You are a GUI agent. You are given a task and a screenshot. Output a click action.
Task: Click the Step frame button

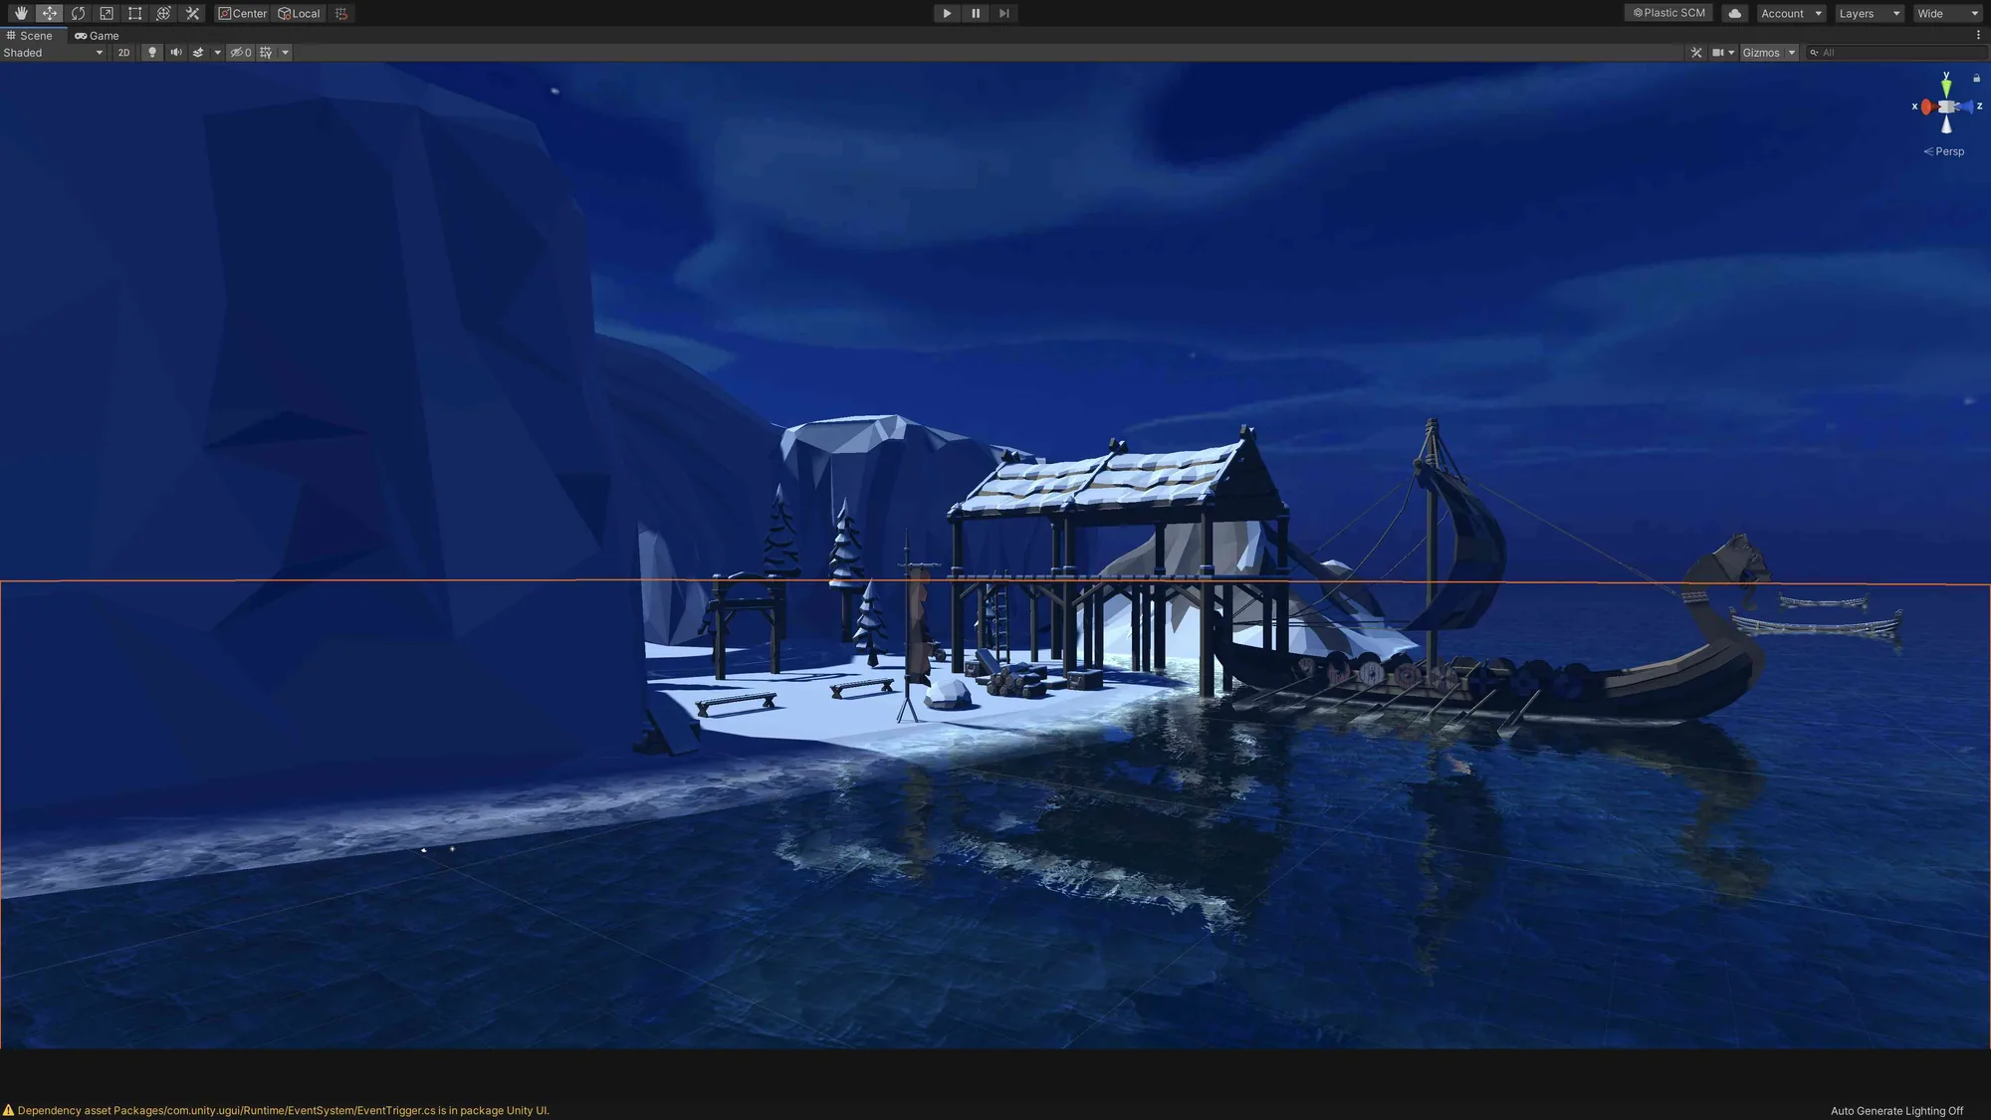pos(1004,13)
